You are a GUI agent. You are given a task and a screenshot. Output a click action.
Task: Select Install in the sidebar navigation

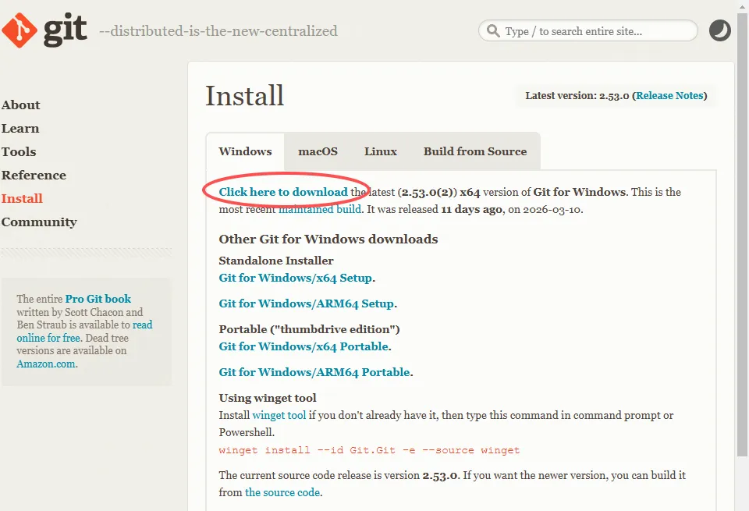22,199
